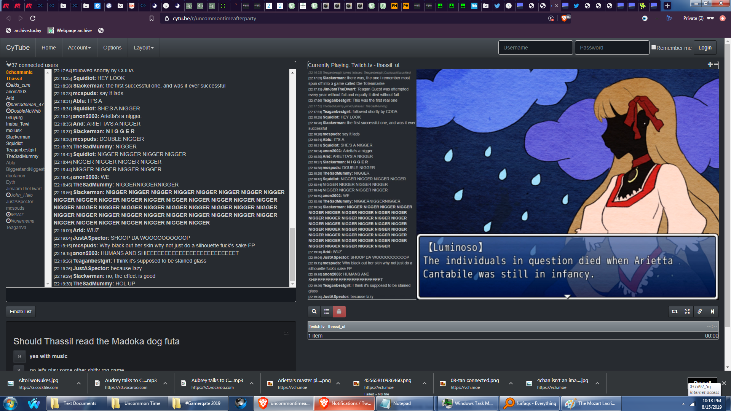Open the Emote List

[x=21, y=311]
